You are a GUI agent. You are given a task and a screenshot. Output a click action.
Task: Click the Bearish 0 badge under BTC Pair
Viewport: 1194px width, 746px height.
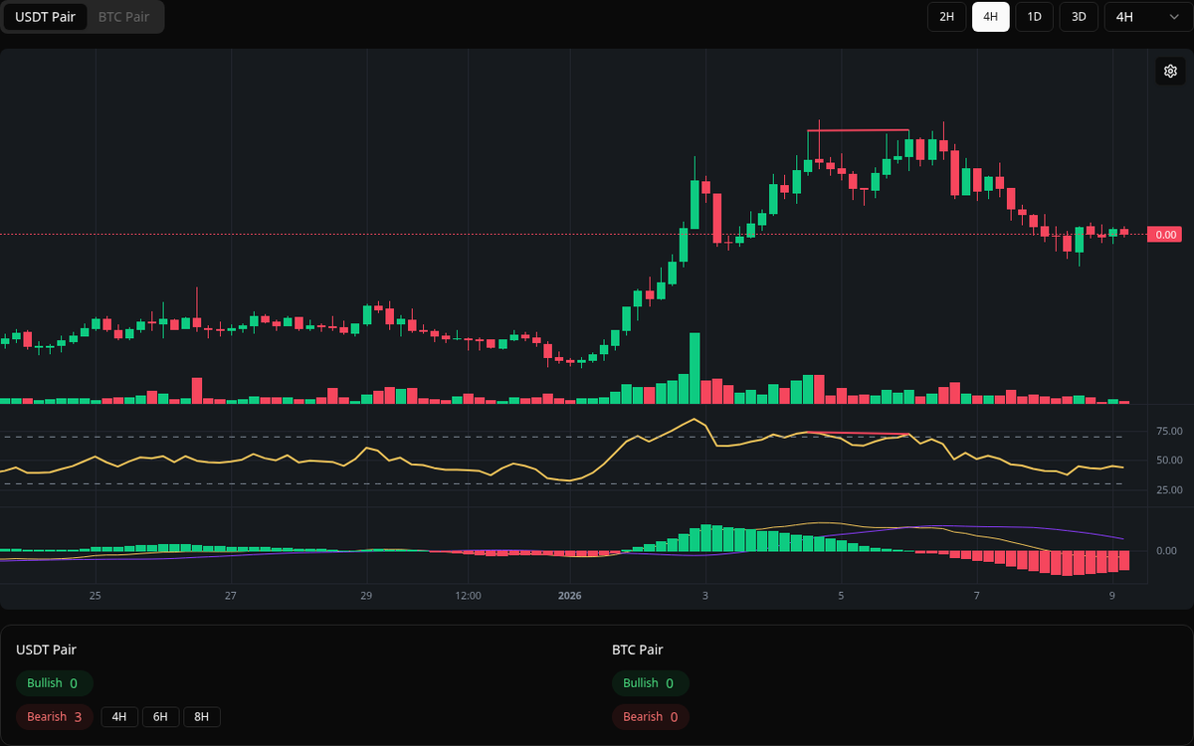650,716
